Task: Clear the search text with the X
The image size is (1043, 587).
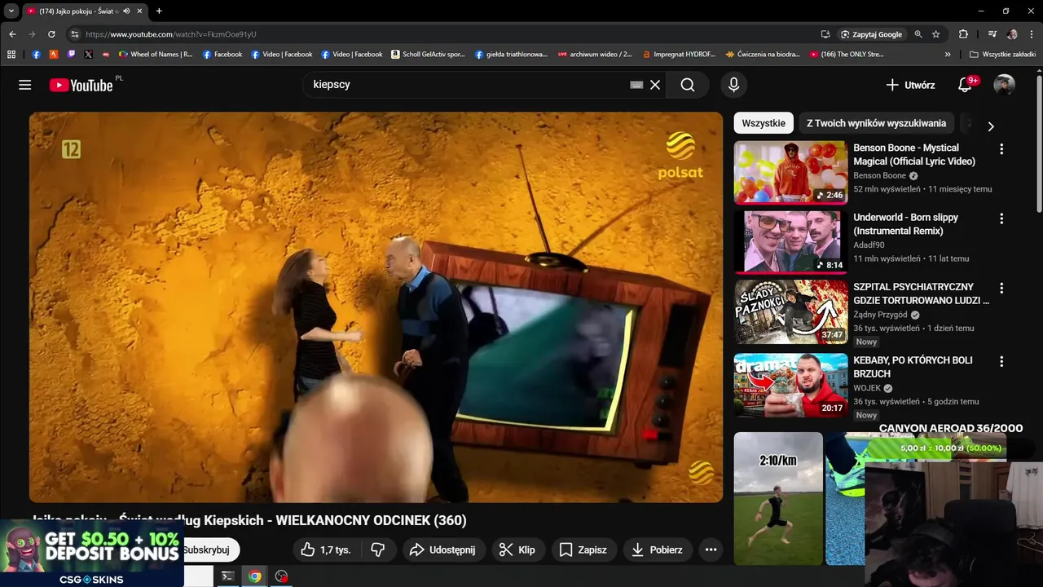Action: 655,85
